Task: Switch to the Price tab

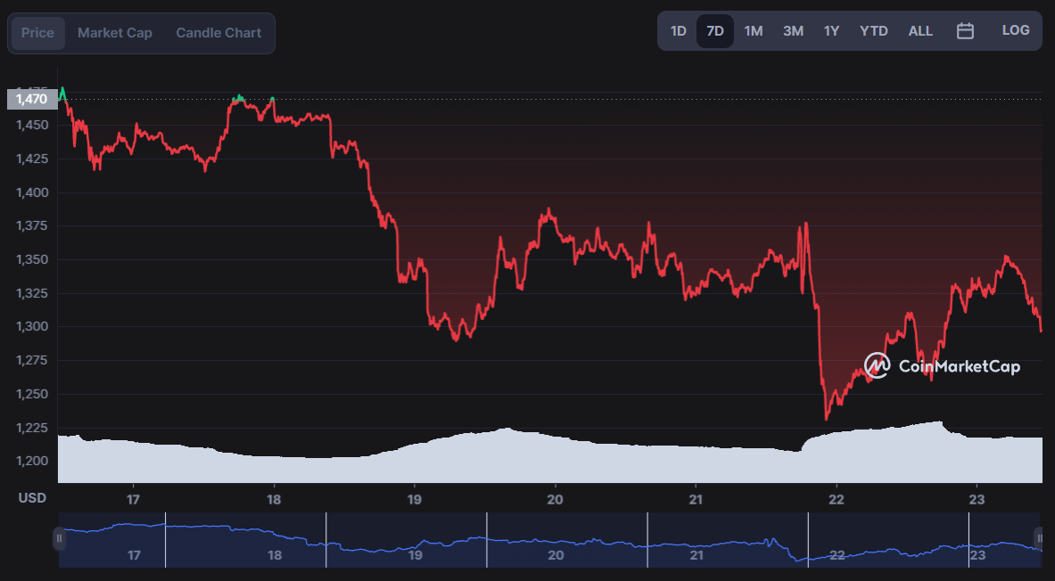Action: point(37,33)
